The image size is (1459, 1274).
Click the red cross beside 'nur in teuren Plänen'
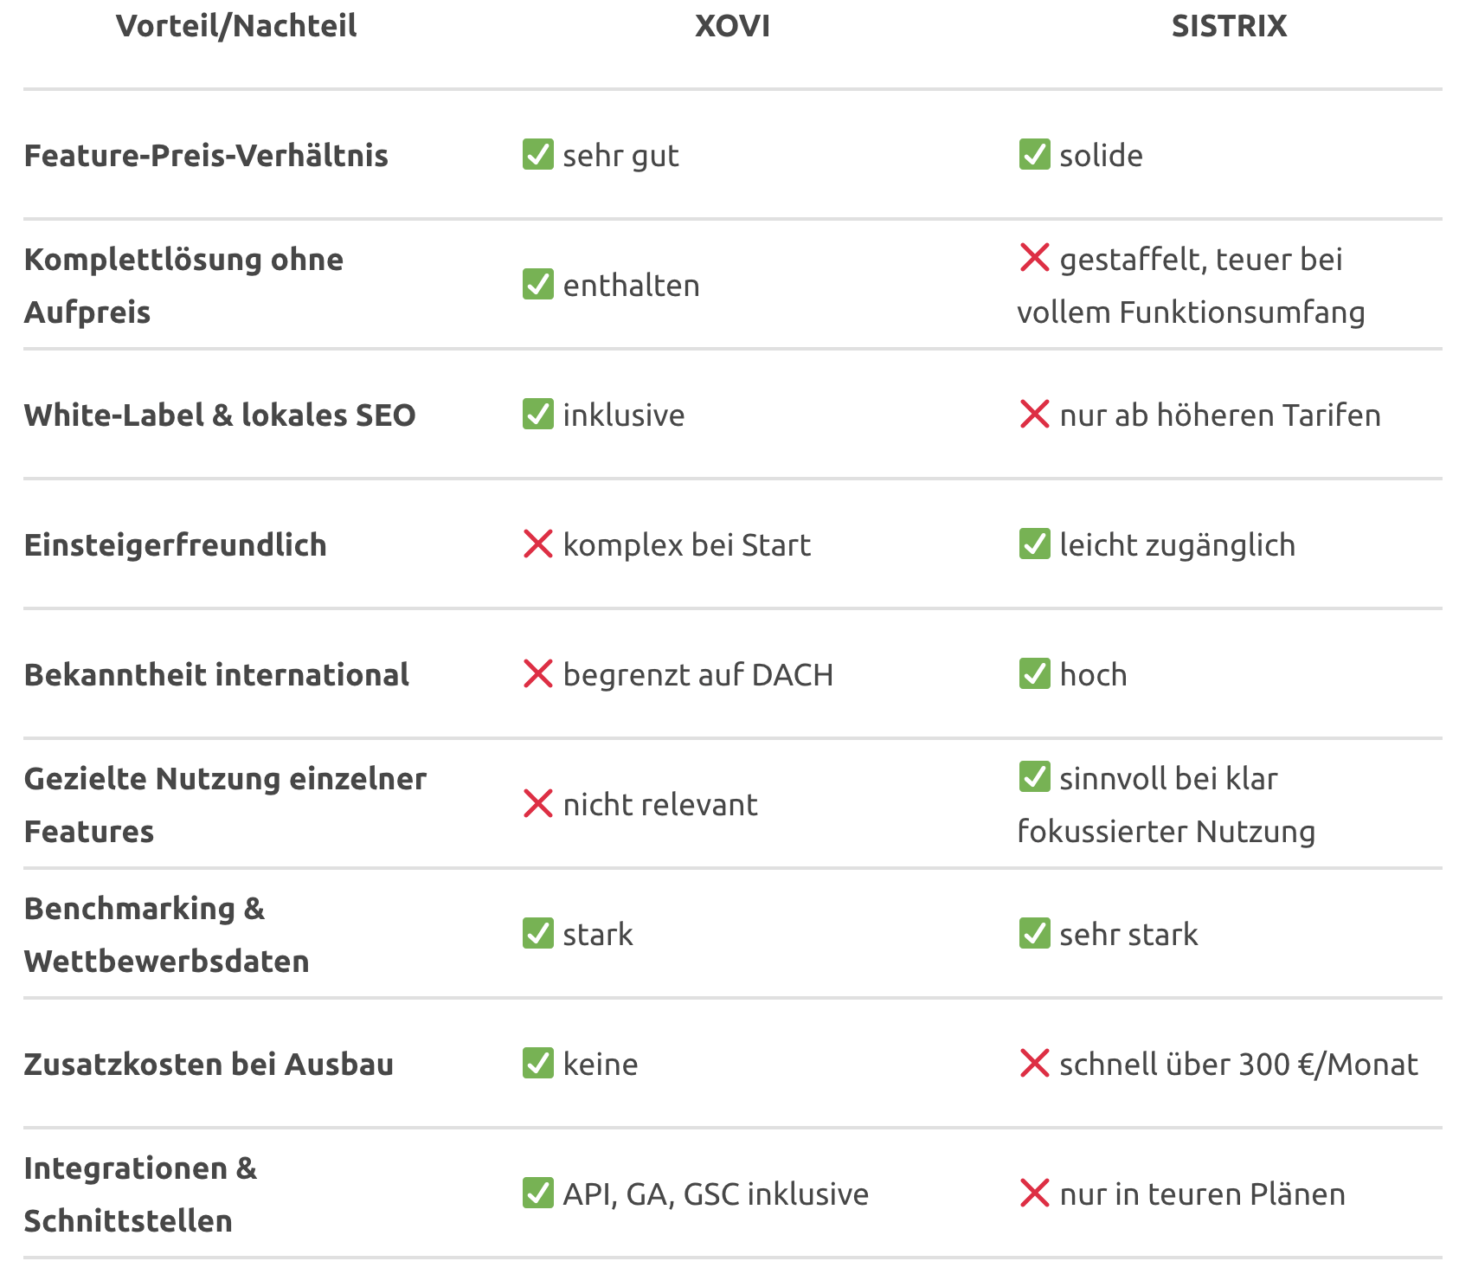pos(1034,1193)
